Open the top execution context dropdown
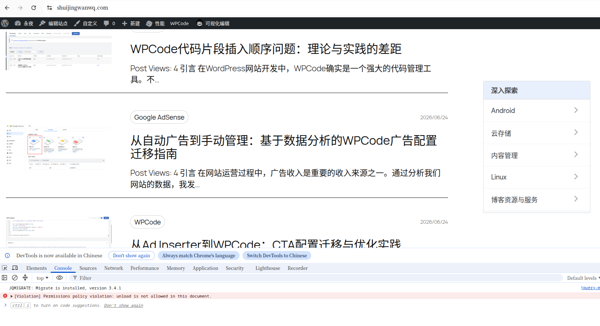Viewport: 600px width, 326px height. point(42,278)
